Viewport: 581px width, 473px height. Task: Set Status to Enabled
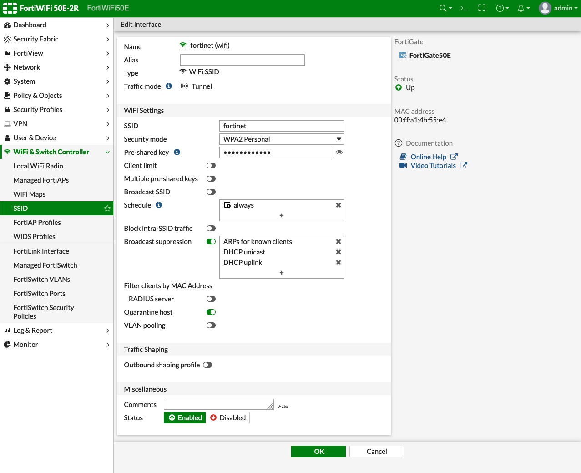click(x=185, y=418)
